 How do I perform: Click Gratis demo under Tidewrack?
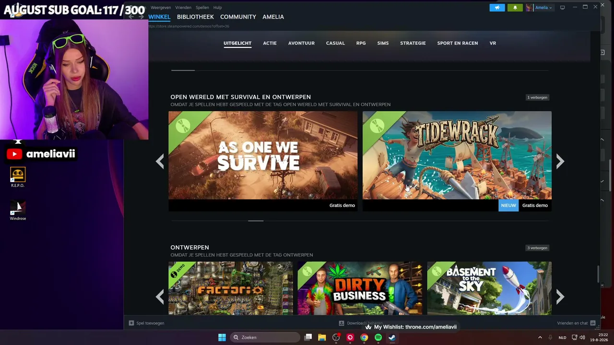click(535, 205)
